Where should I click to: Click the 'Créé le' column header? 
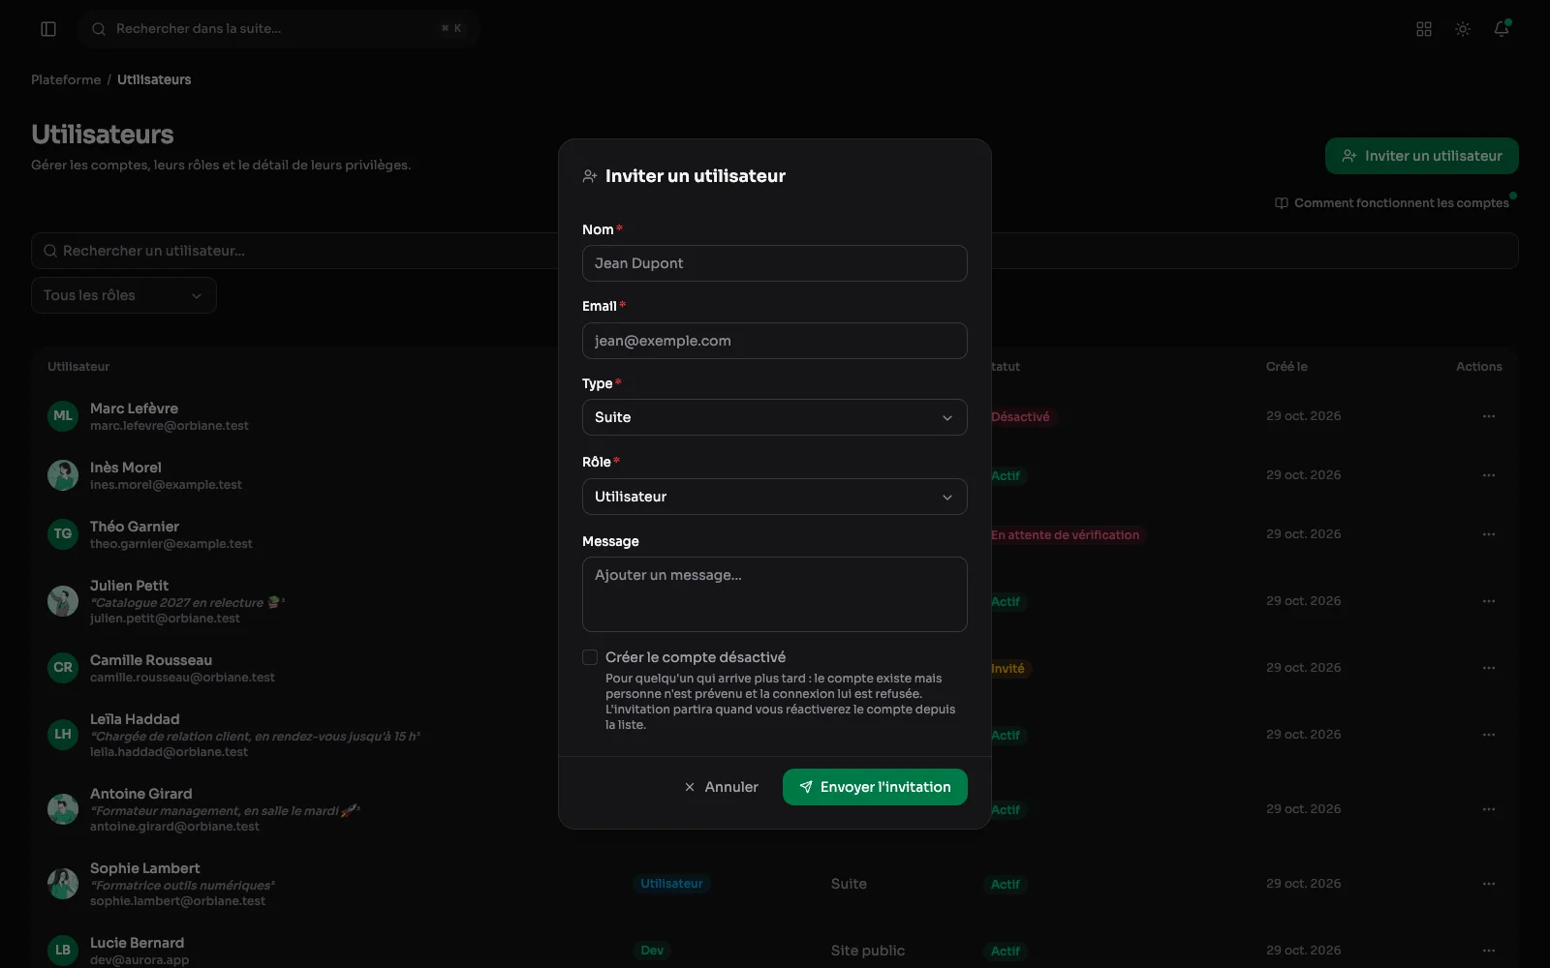(1286, 367)
